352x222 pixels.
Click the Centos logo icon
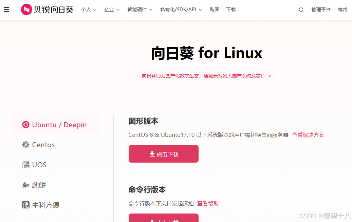coord(25,145)
